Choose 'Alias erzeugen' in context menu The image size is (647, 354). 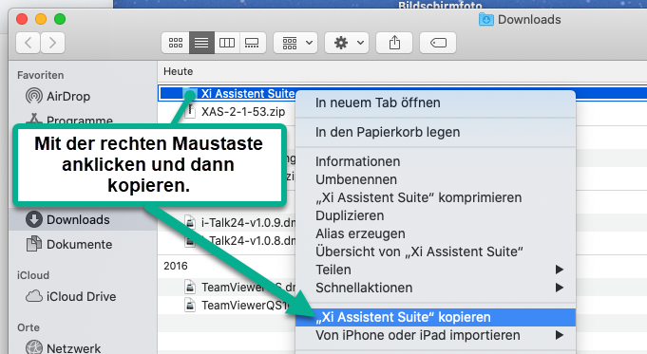tap(435, 233)
